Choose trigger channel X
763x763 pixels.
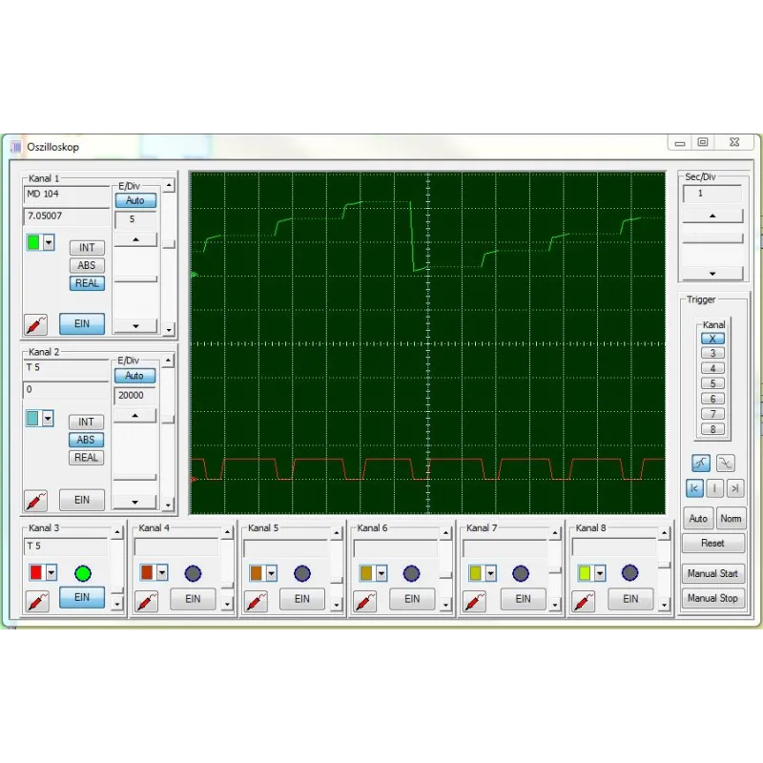click(x=711, y=339)
